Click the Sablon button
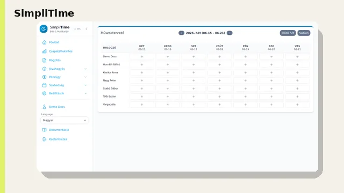Viewport: 344px width, 193px height. click(x=304, y=33)
